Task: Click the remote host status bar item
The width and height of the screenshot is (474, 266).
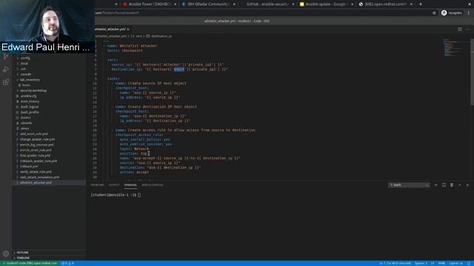Action: point(30,263)
